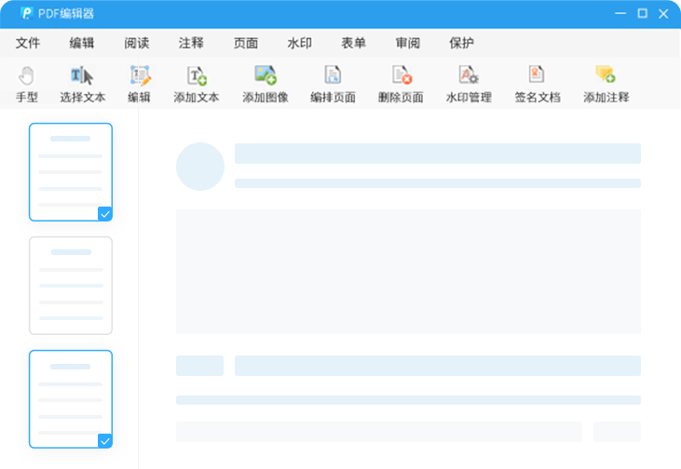
Task: Click the Sign Document (签名文档) icon
Action: pos(537,74)
